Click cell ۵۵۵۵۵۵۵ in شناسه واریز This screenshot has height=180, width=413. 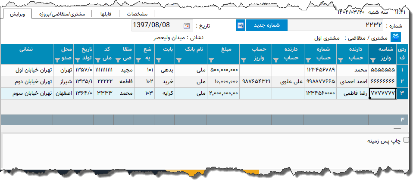tap(383, 70)
